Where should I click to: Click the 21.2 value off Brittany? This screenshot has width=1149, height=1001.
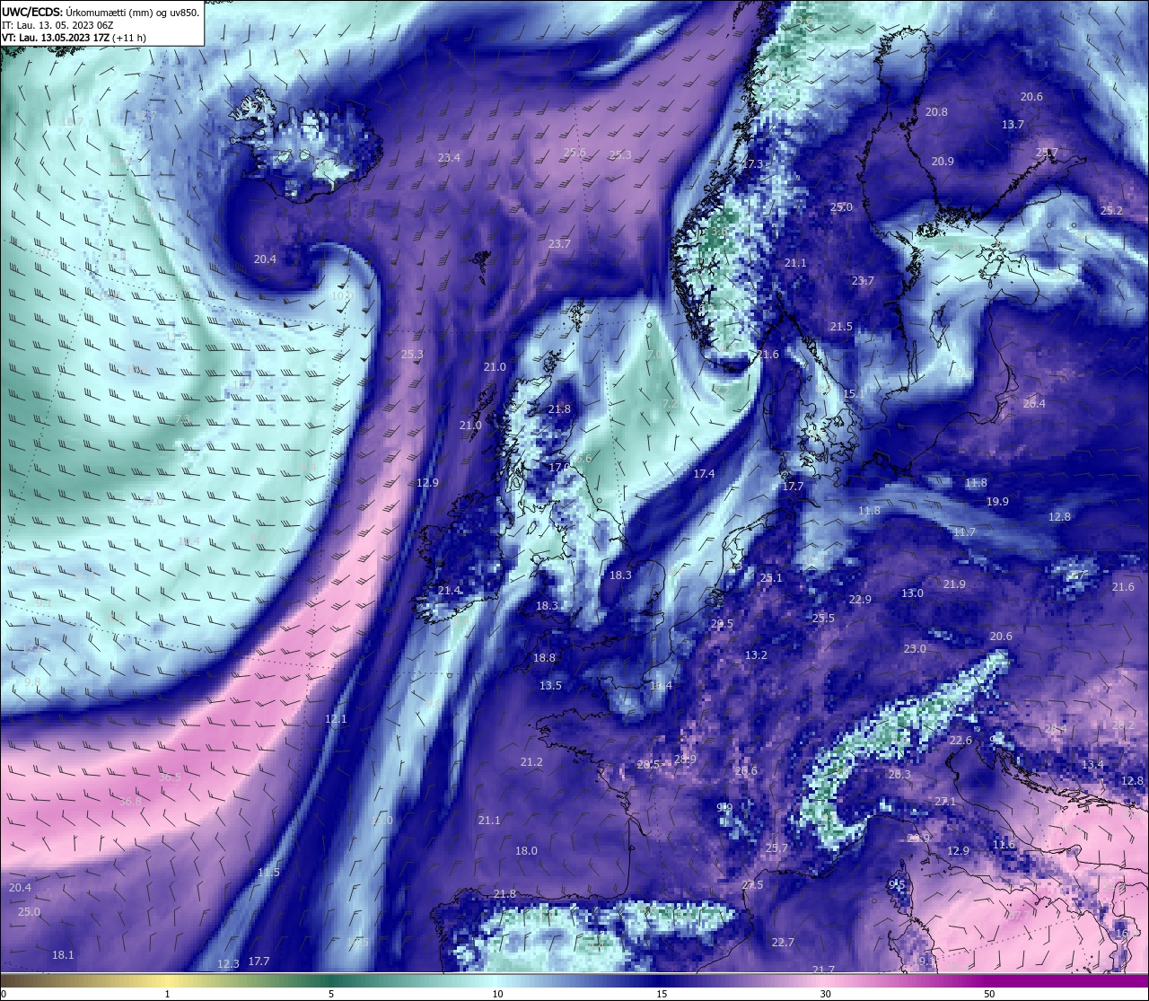pyautogui.click(x=531, y=762)
